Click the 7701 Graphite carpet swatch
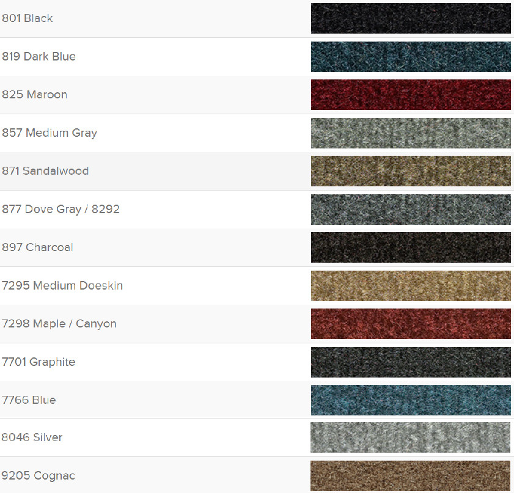The height and width of the screenshot is (493, 514). (411, 362)
